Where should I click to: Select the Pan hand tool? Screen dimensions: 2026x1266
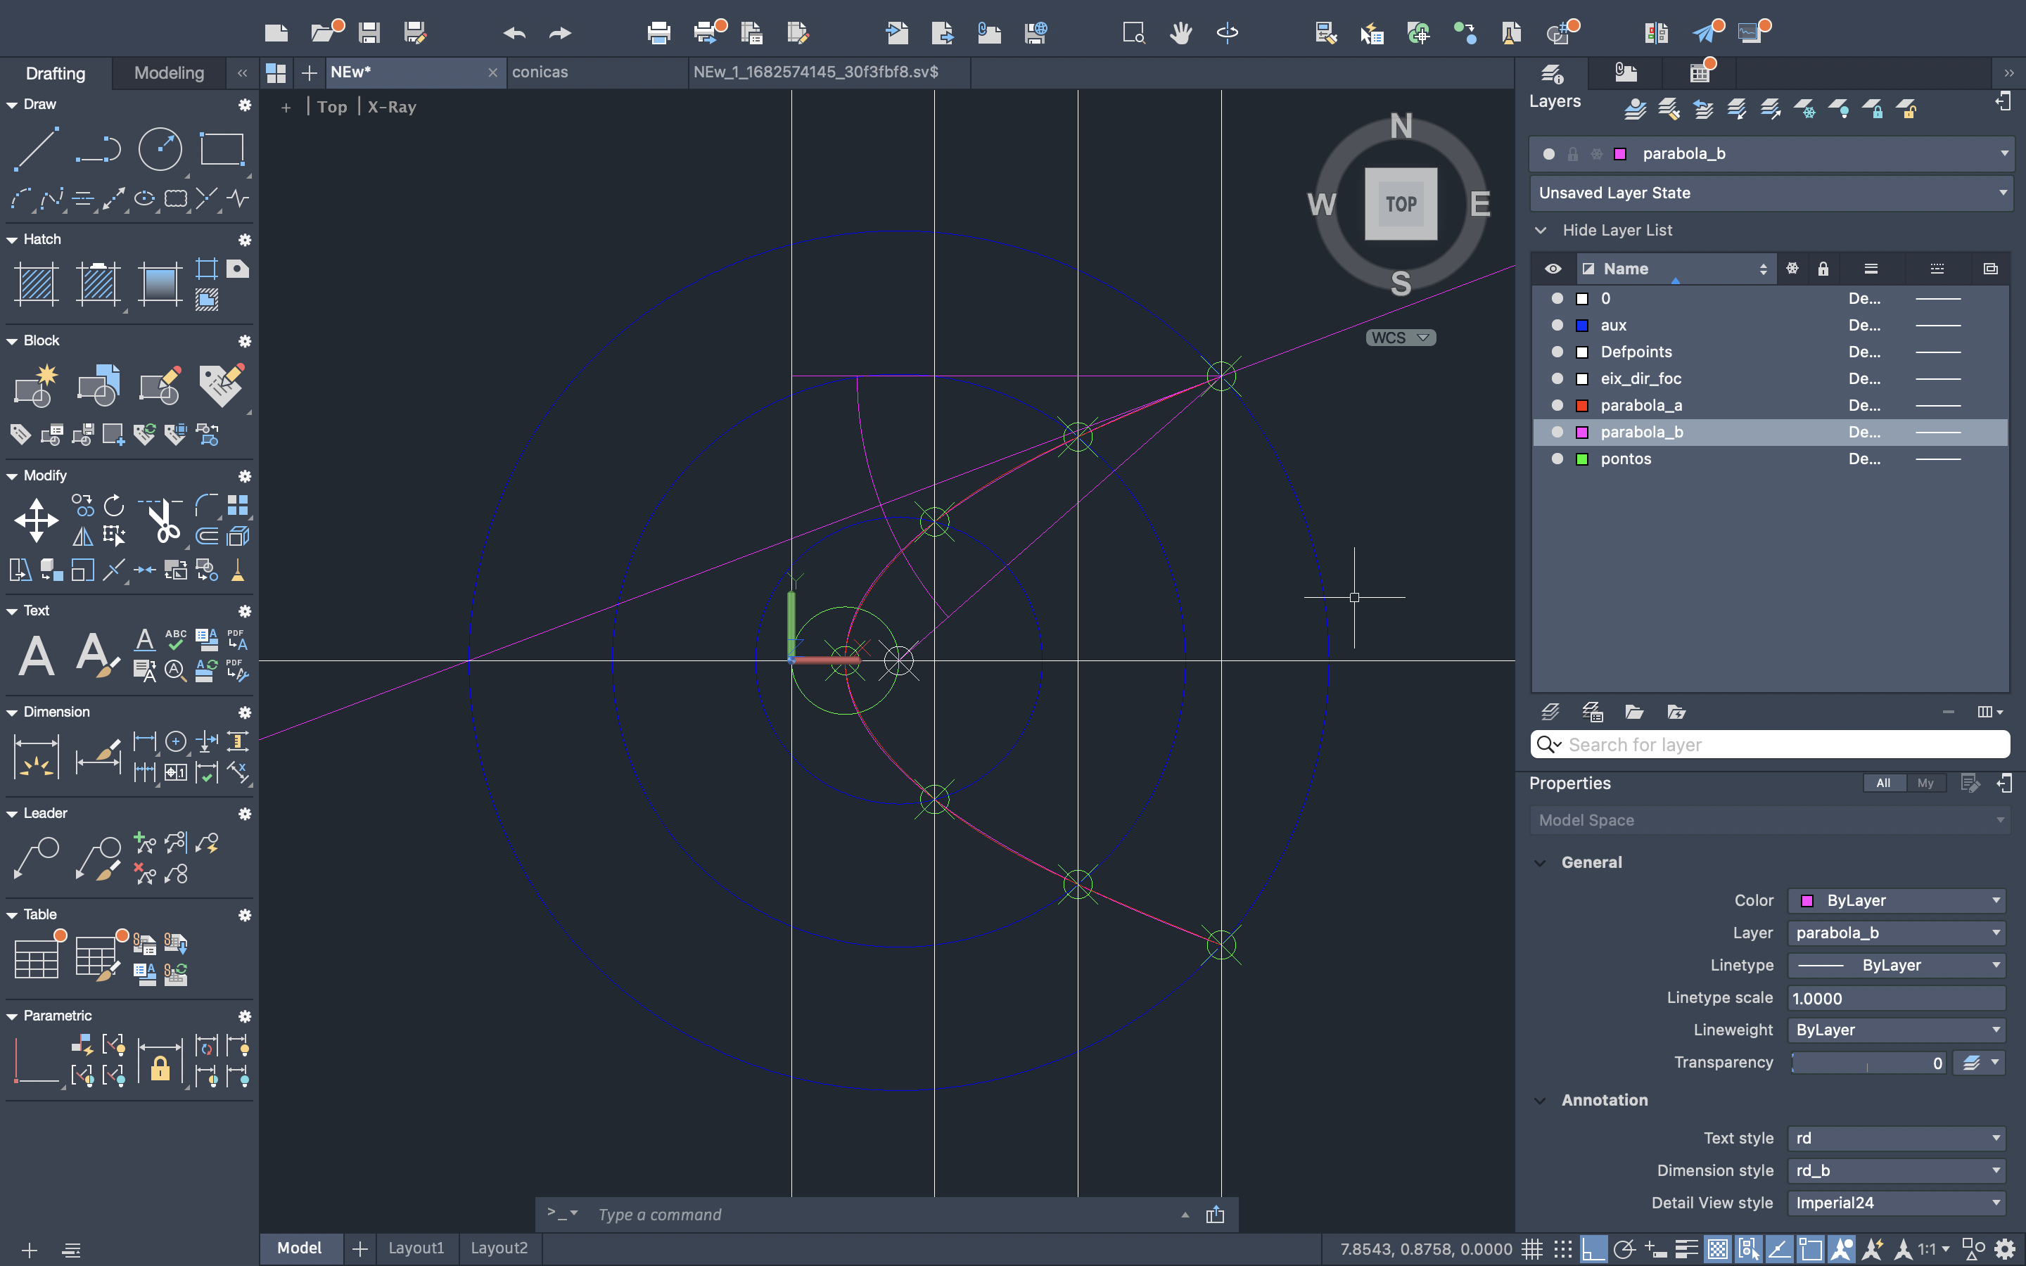pos(1180,34)
